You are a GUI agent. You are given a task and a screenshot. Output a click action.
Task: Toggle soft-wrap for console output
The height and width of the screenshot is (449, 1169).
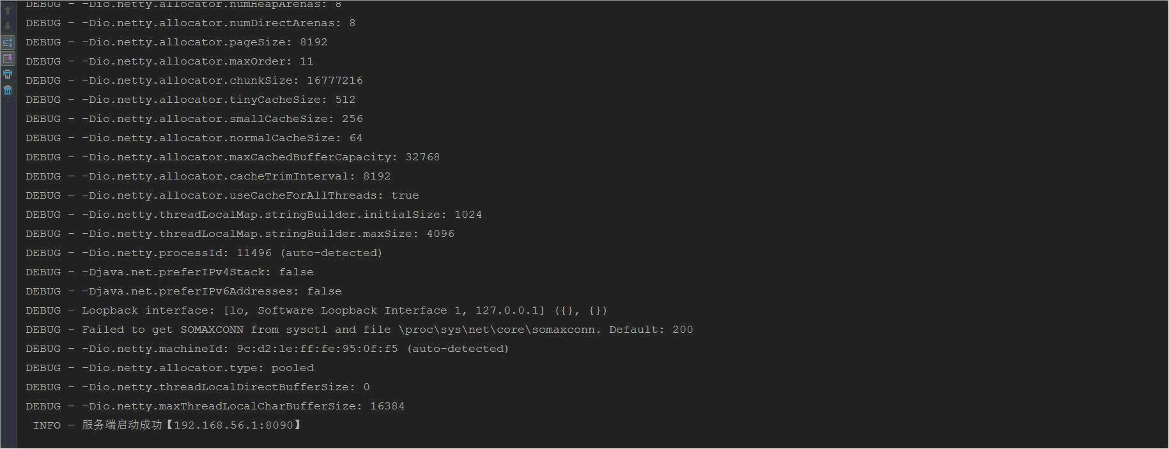tap(8, 42)
